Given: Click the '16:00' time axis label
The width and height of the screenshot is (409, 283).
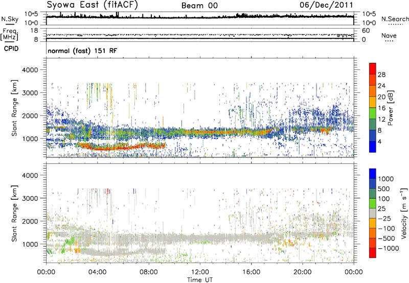Looking at the screenshot, I should [251, 272].
